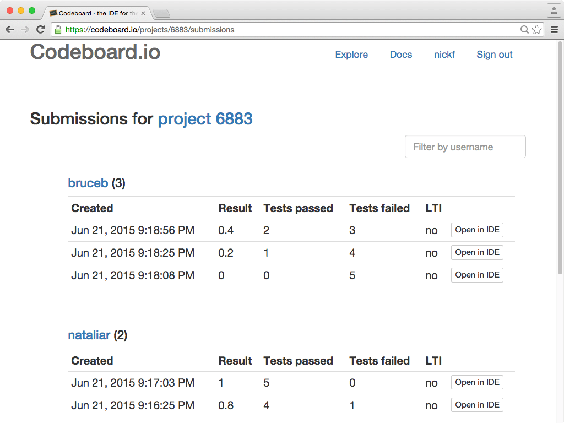
Task: Open the nickf profile link
Action: point(444,55)
